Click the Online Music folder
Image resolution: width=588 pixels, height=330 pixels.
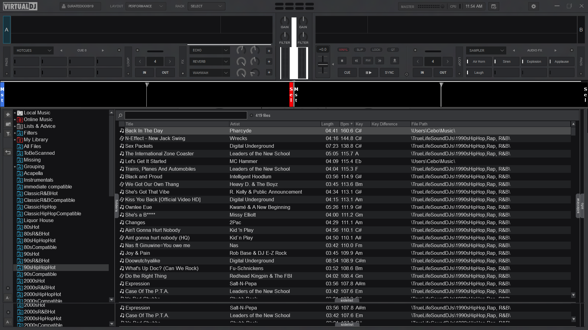point(38,120)
